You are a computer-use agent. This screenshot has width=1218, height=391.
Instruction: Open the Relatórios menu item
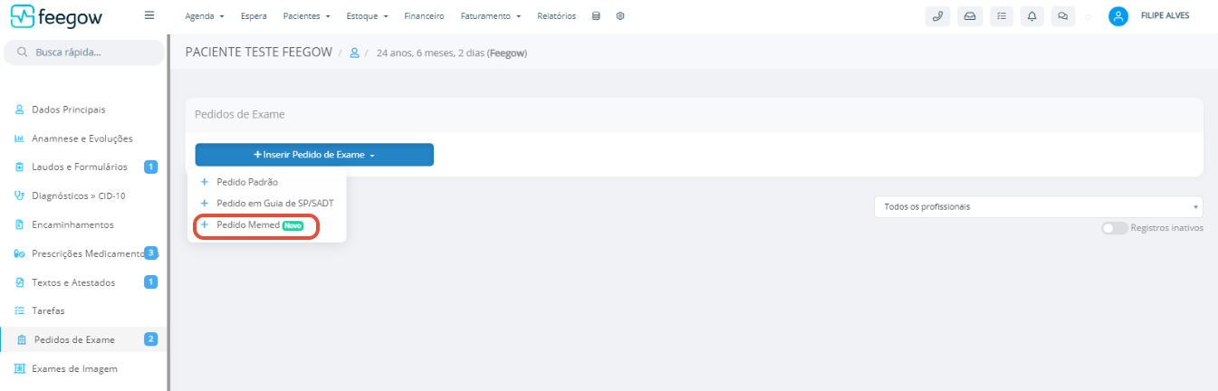[556, 16]
